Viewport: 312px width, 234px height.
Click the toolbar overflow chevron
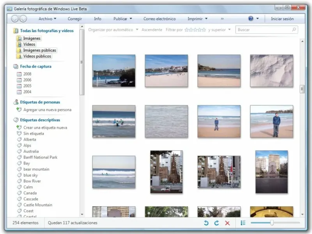pyautogui.click(x=222, y=19)
